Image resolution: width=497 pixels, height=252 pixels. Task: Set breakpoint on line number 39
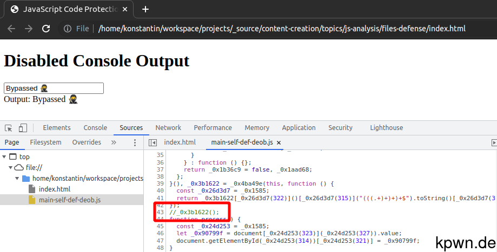pos(160,183)
